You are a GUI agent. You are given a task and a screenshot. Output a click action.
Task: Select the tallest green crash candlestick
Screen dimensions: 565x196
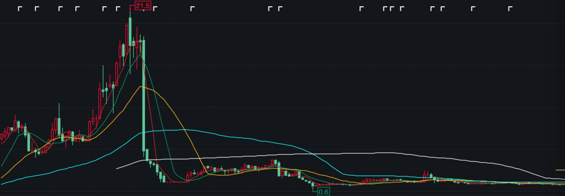143,96
